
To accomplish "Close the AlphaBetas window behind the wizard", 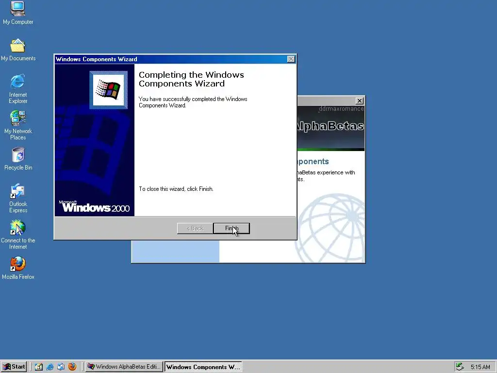I will pos(360,101).
